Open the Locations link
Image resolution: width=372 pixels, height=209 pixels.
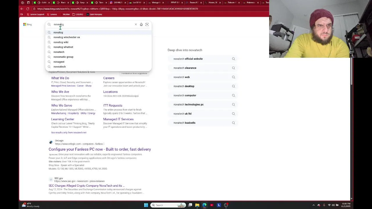coord(110,92)
